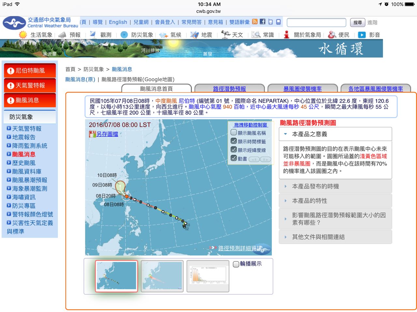Click the Central Weather Bureau logo
The image size is (417, 312).
point(14,23)
